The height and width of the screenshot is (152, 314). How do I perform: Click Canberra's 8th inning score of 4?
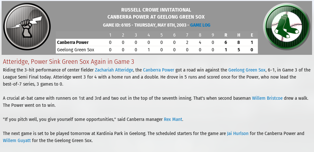[x=200, y=42]
